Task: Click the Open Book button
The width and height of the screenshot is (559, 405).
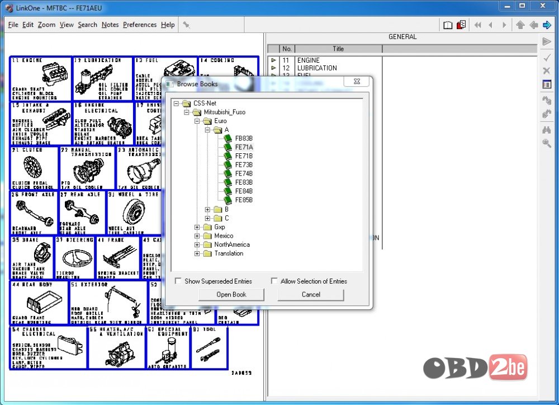Action: coord(231,295)
